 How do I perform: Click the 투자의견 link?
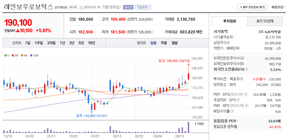click(x=220, y=79)
